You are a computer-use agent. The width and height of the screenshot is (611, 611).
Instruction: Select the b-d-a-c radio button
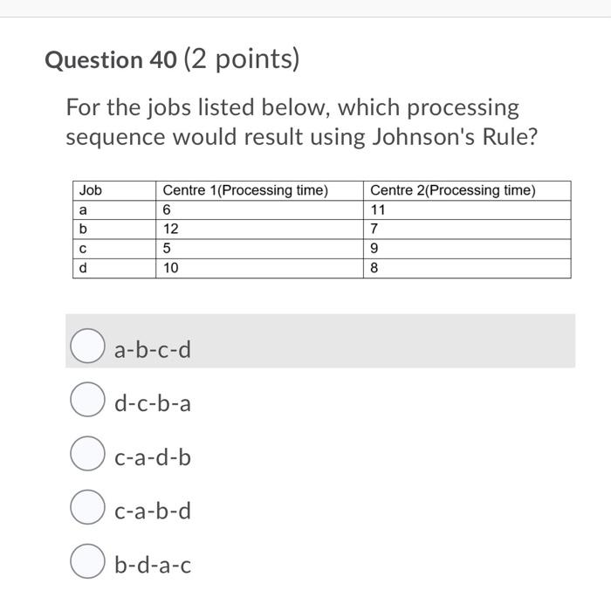coord(87,561)
